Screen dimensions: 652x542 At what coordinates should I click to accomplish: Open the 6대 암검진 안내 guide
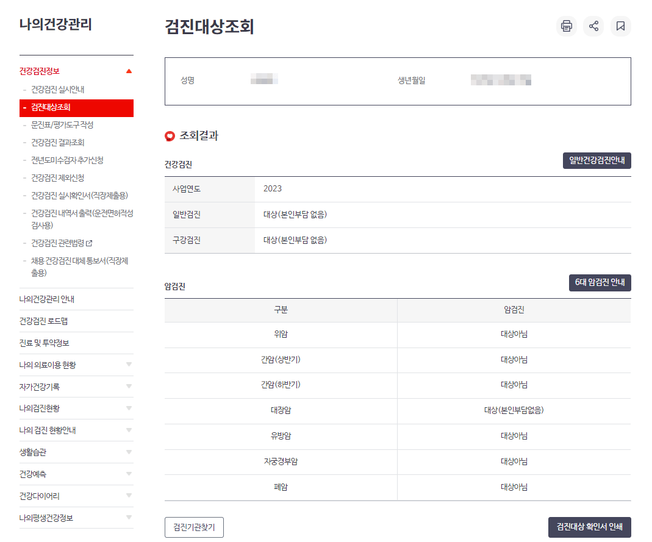tap(600, 282)
